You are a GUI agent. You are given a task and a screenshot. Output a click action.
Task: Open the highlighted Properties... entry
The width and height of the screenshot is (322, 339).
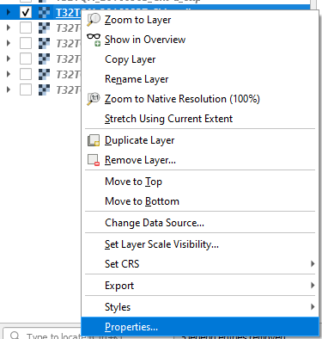pyautogui.click(x=200, y=327)
